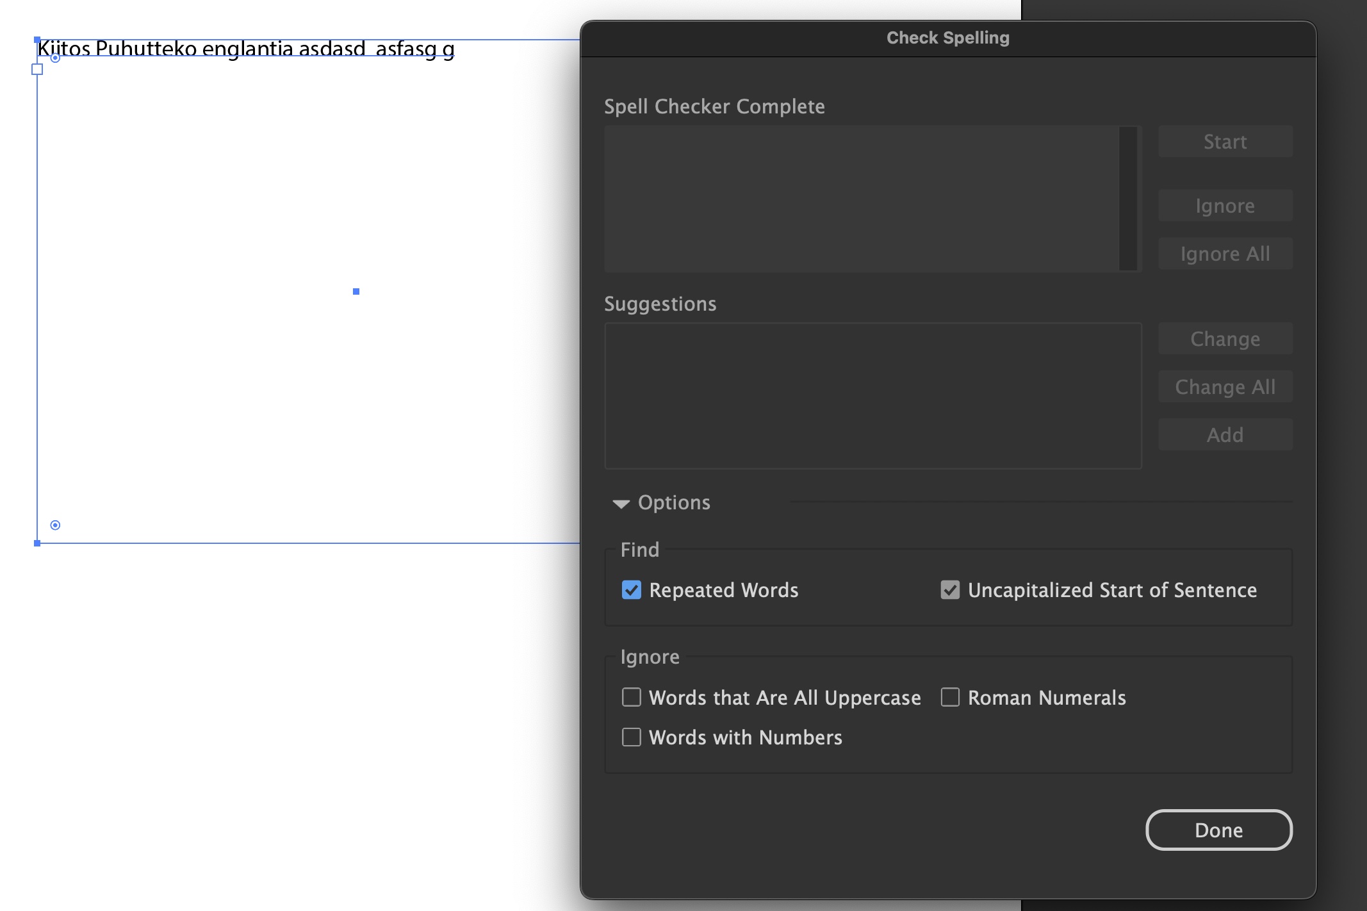Viewport: 1367px width, 911px height.
Task: Add the current word to the dictionary
Action: [x=1224, y=434]
